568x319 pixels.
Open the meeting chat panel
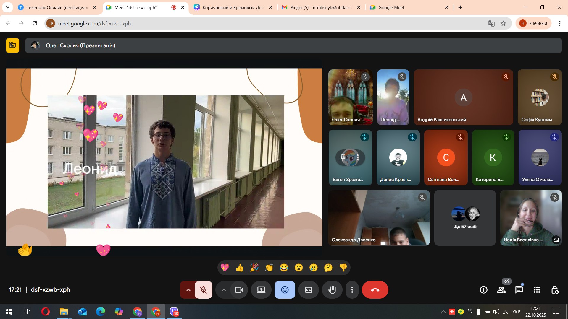(519, 290)
